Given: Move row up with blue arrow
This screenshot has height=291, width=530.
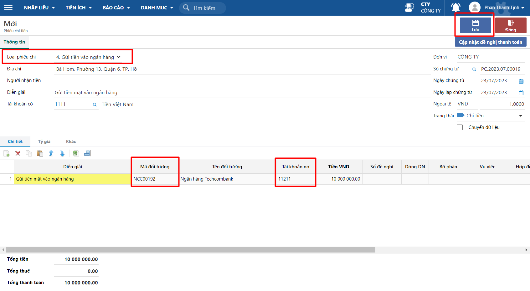Looking at the screenshot, I should pyautogui.click(x=51, y=153).
